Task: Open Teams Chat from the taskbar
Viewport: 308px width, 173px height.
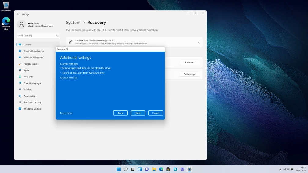Action: [147, 169]
